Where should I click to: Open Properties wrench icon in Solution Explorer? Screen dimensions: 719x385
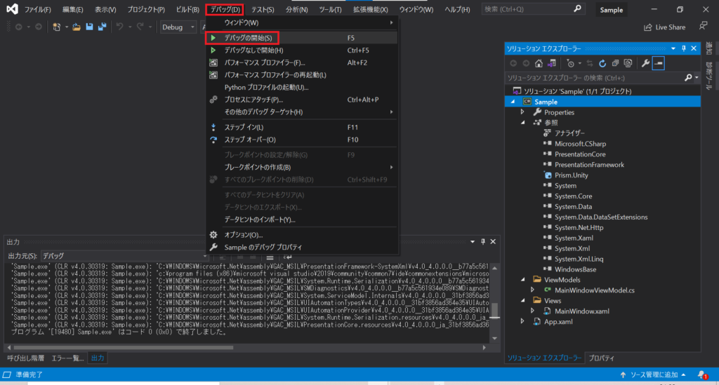[x=646, y=63]
